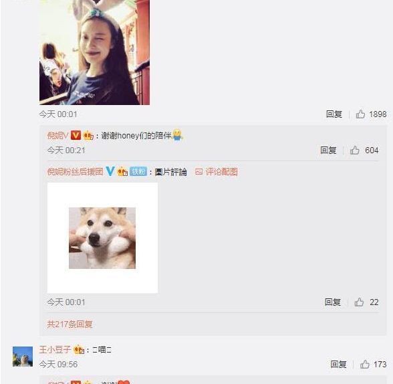Click the blue V badge beside 倪妮粉丝后援团
Screen dimensions: 393x384
pos(110,171)
